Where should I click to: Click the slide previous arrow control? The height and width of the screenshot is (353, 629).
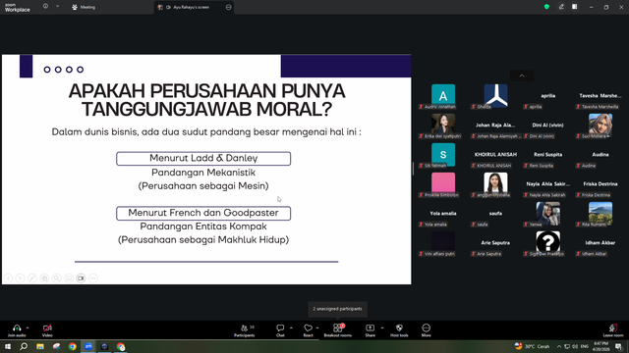(8, 277)
